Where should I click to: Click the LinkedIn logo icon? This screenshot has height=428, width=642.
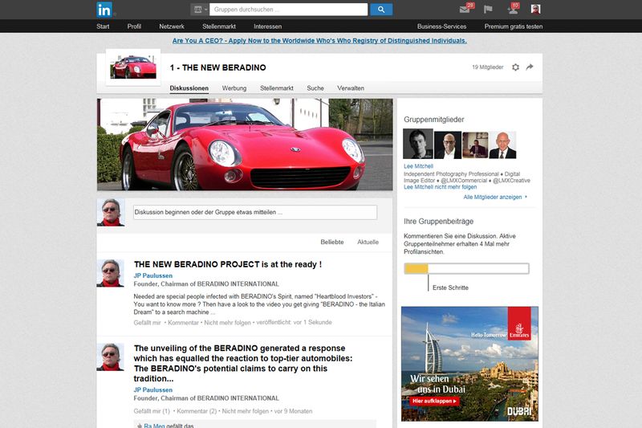point(104,10)
